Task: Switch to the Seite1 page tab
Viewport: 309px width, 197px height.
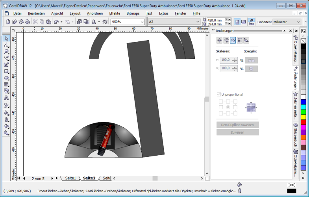Action: tap(70, 178)
